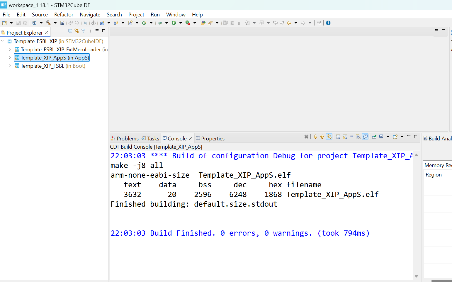
Task: Click the console up arrow for previous error
Action: point(322,137)
